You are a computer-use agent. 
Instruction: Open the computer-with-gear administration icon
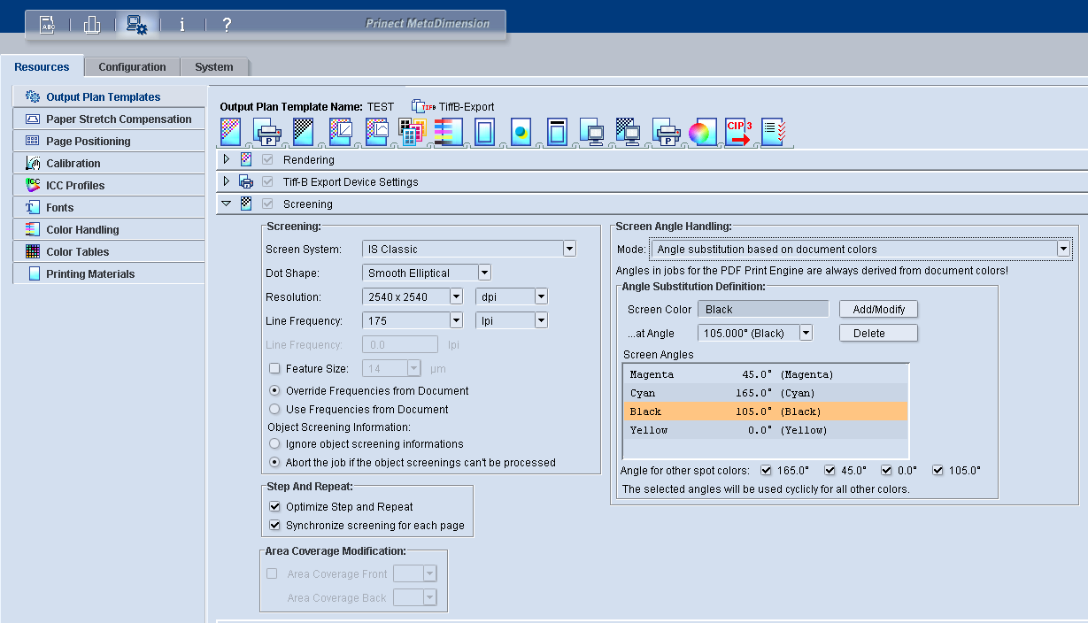pos(136,25)
